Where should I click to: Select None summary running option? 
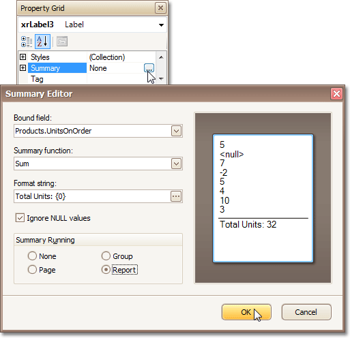pyautogui.click(x=32, y=256)
